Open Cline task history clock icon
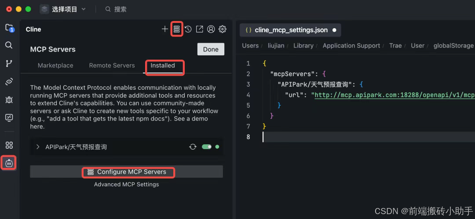The width and height of the screenshot is (475, 219). click(188, 29)
